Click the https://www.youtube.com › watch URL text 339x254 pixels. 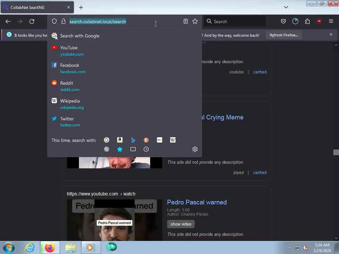[x=101, y=194]
